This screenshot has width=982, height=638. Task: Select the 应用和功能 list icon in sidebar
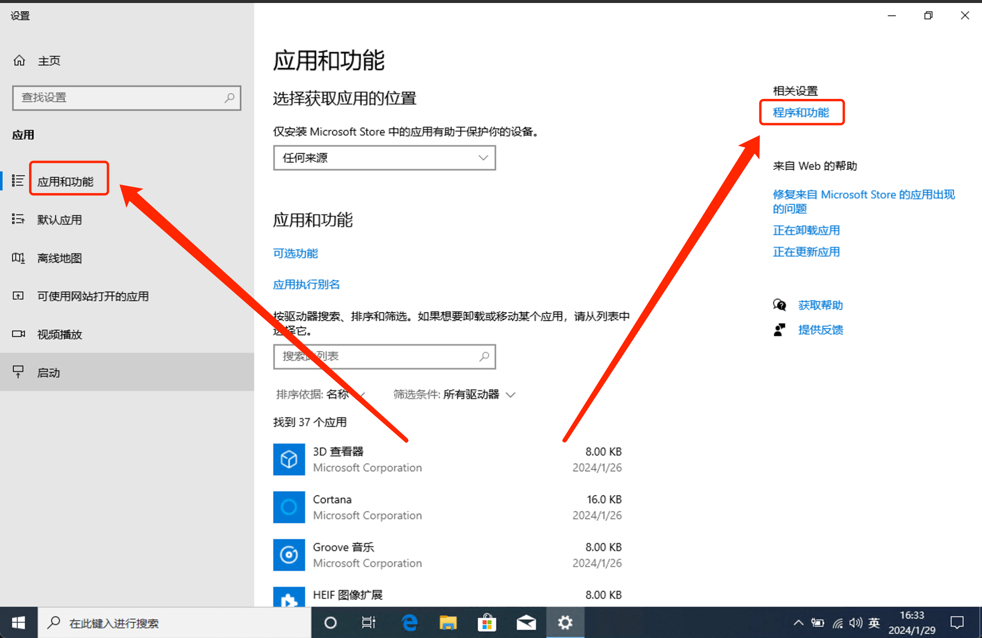click(18, 181)
